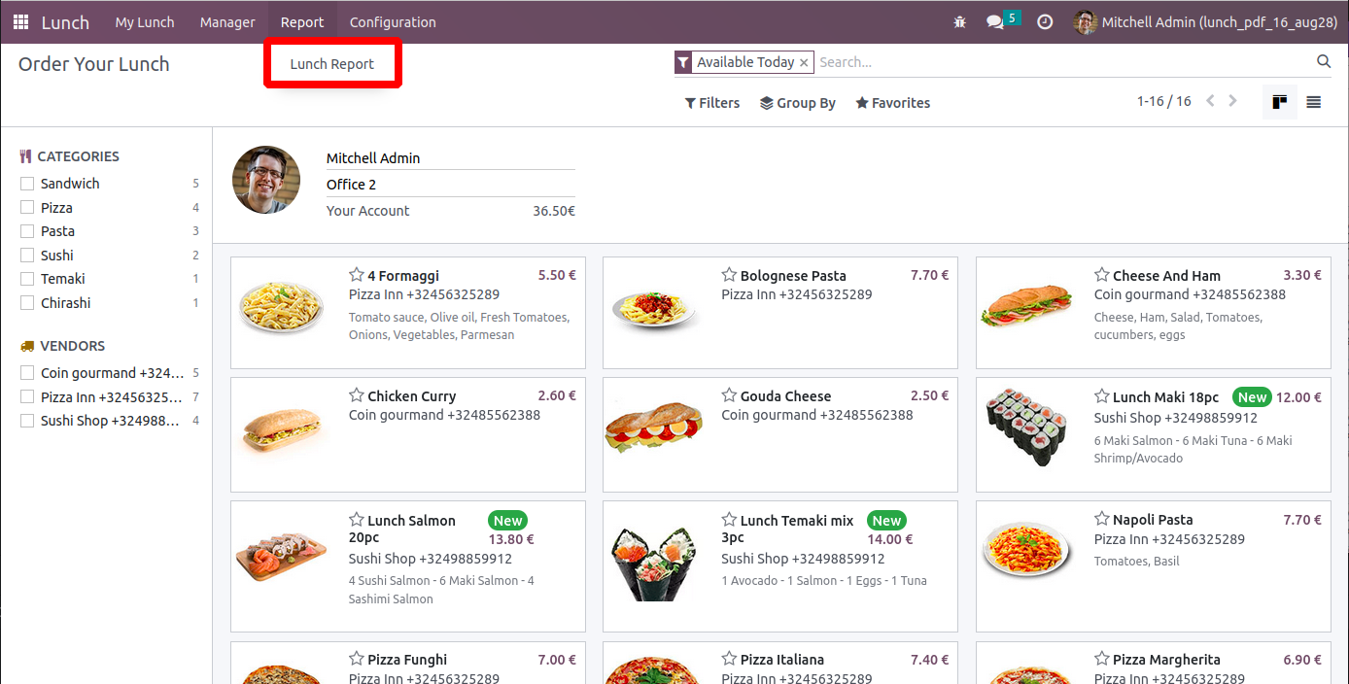Star Lunch Salmon 20pc as favorite
Viewport: 1349px width, 684px height.
point(357,520)
